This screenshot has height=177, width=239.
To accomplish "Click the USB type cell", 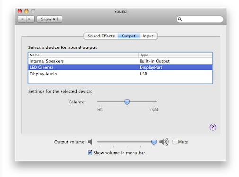I will 143,74.
